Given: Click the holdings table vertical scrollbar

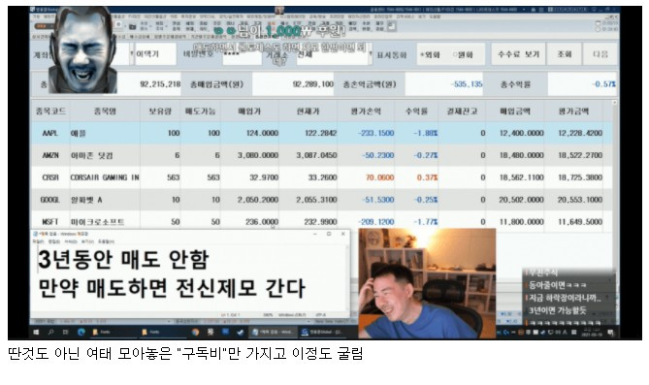Looking at the screenshot, I should [x=615, y=166].
